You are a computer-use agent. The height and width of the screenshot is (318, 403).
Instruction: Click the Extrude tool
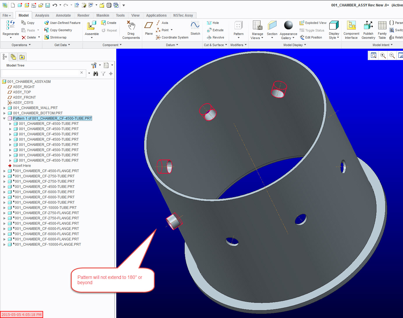pos(215,30)
